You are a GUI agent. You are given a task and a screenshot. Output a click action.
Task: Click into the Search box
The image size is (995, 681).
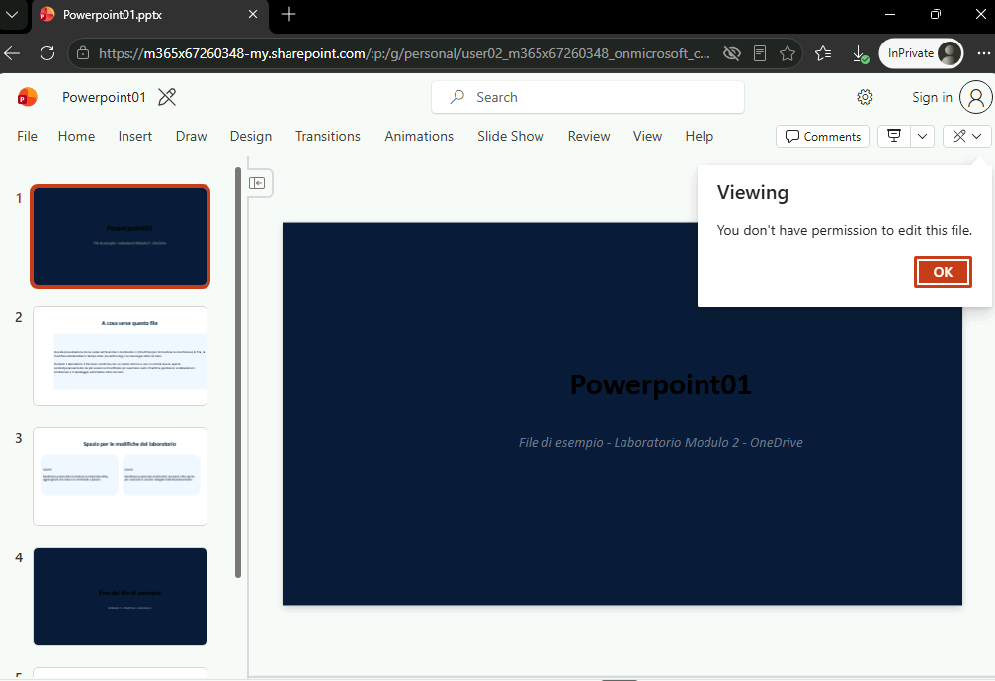[588, 97]
